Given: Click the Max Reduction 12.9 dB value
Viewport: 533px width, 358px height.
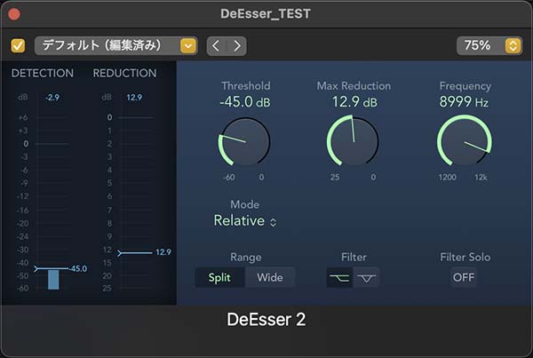Looking at the screenshot, I should click(x=354, y=103).
